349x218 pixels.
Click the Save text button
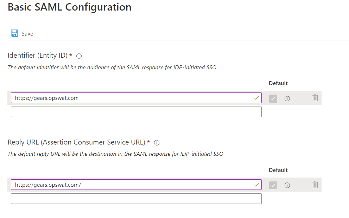pyautogui.click(x=27, y=34)
